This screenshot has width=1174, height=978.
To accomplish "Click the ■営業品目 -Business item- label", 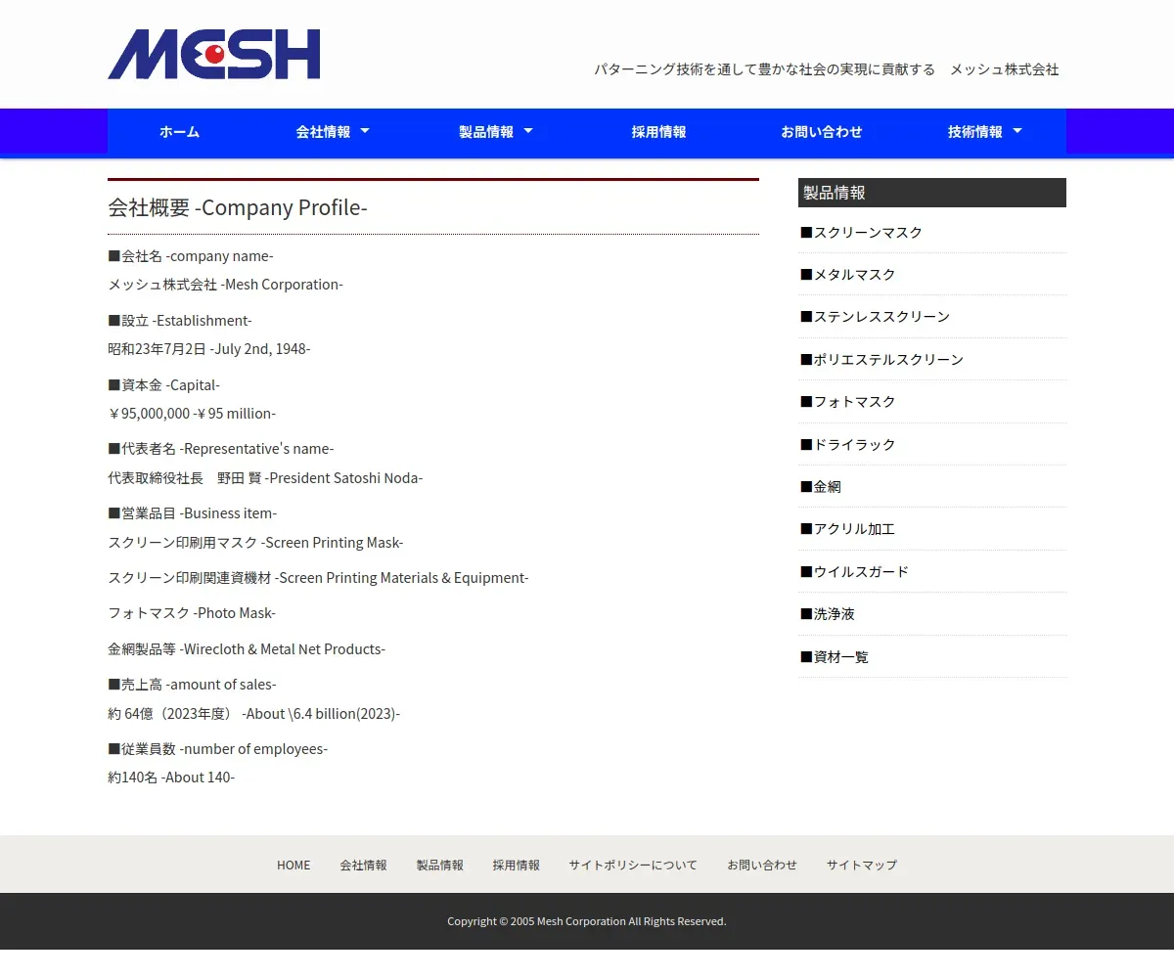I will (x=193, y=513).
